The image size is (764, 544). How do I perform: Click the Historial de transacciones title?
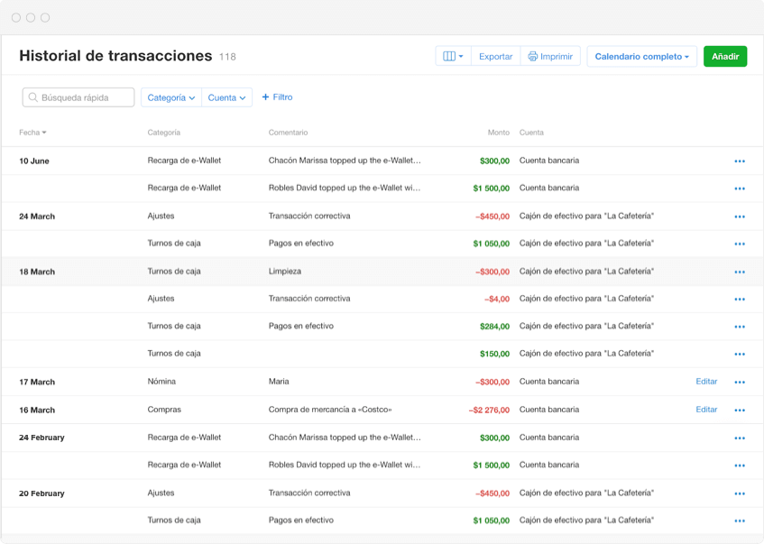[115, 56]
